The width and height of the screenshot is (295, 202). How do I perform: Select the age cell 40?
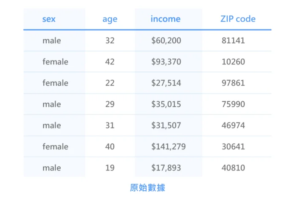click(x=110, y=147)
